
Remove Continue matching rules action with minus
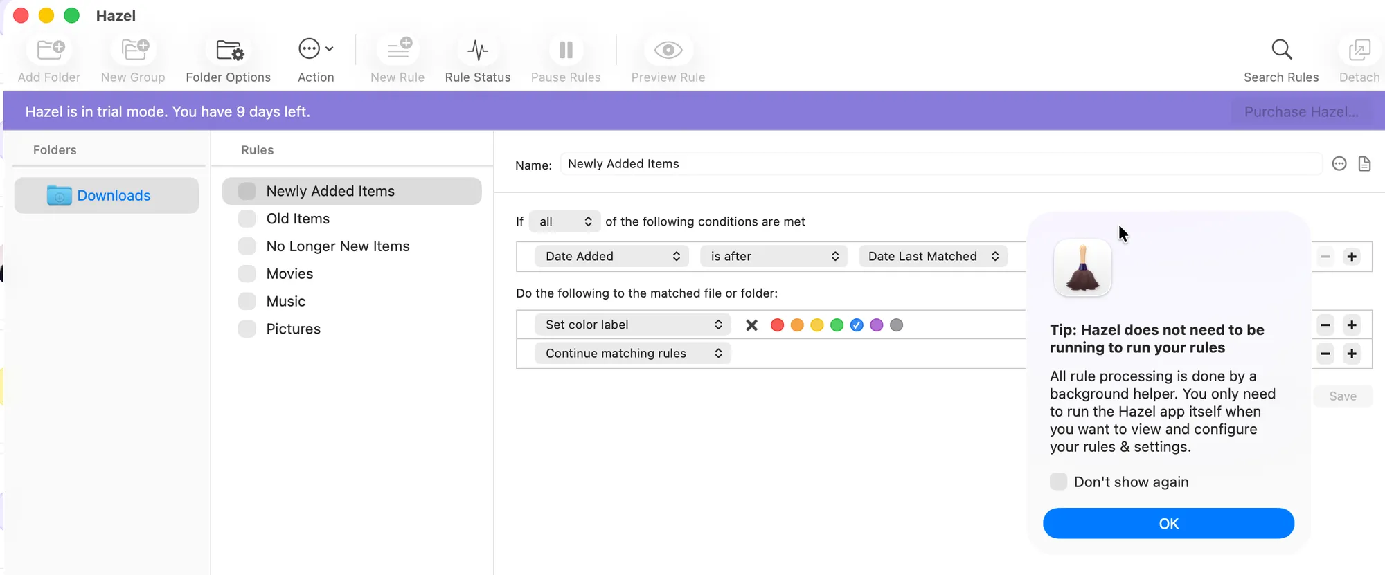tap(1325, 354)
